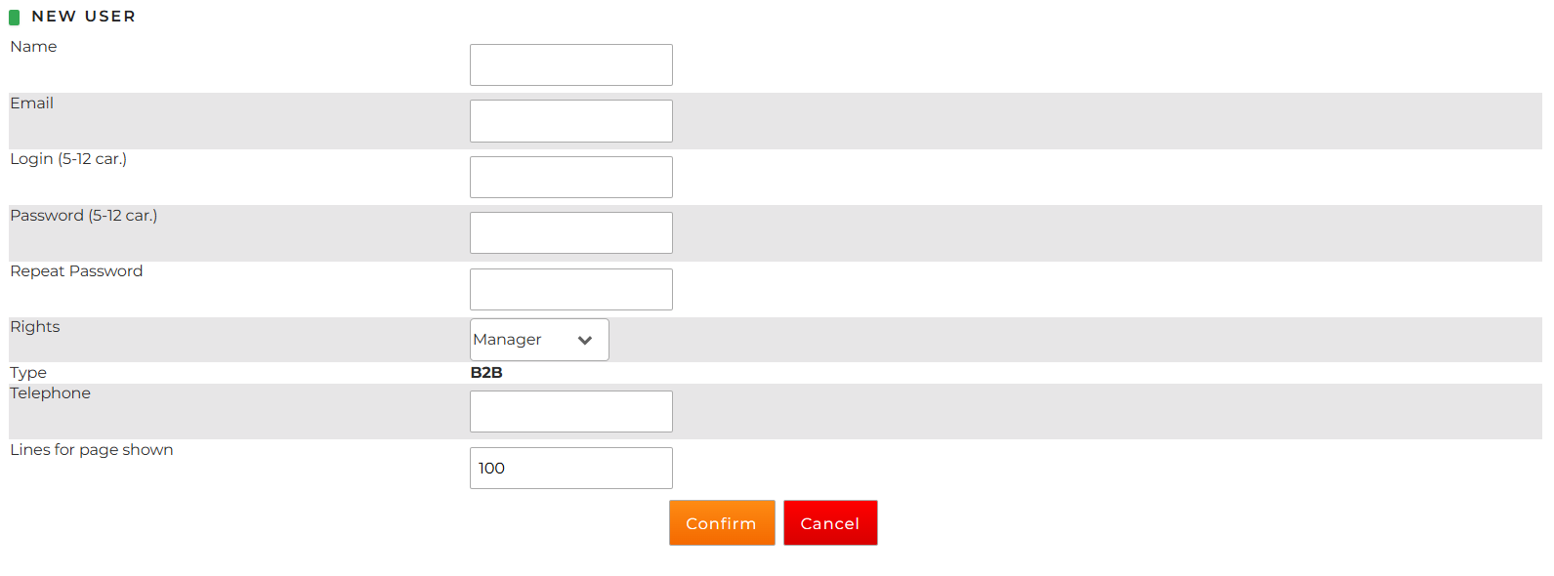Select the Login input field
The height and width of the screenshot is (576, 1554).
pyautogui.click(x=570, y=178)
